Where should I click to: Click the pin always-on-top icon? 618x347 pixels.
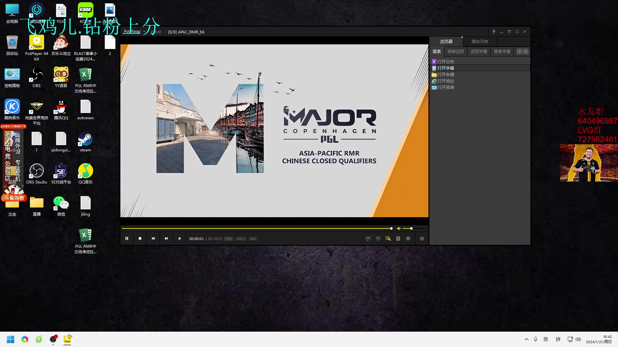pos(494,31)
